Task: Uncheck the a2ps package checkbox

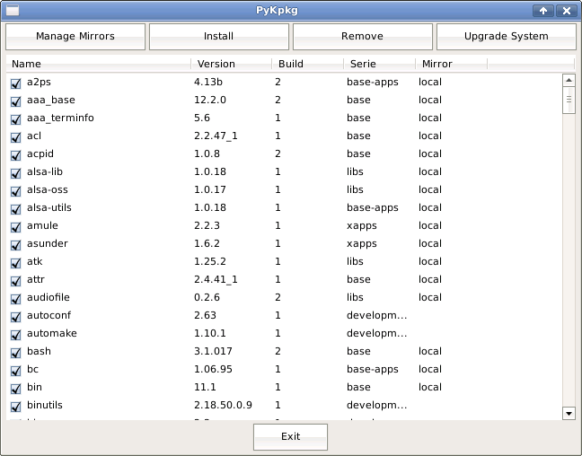Action: [15, 83]
